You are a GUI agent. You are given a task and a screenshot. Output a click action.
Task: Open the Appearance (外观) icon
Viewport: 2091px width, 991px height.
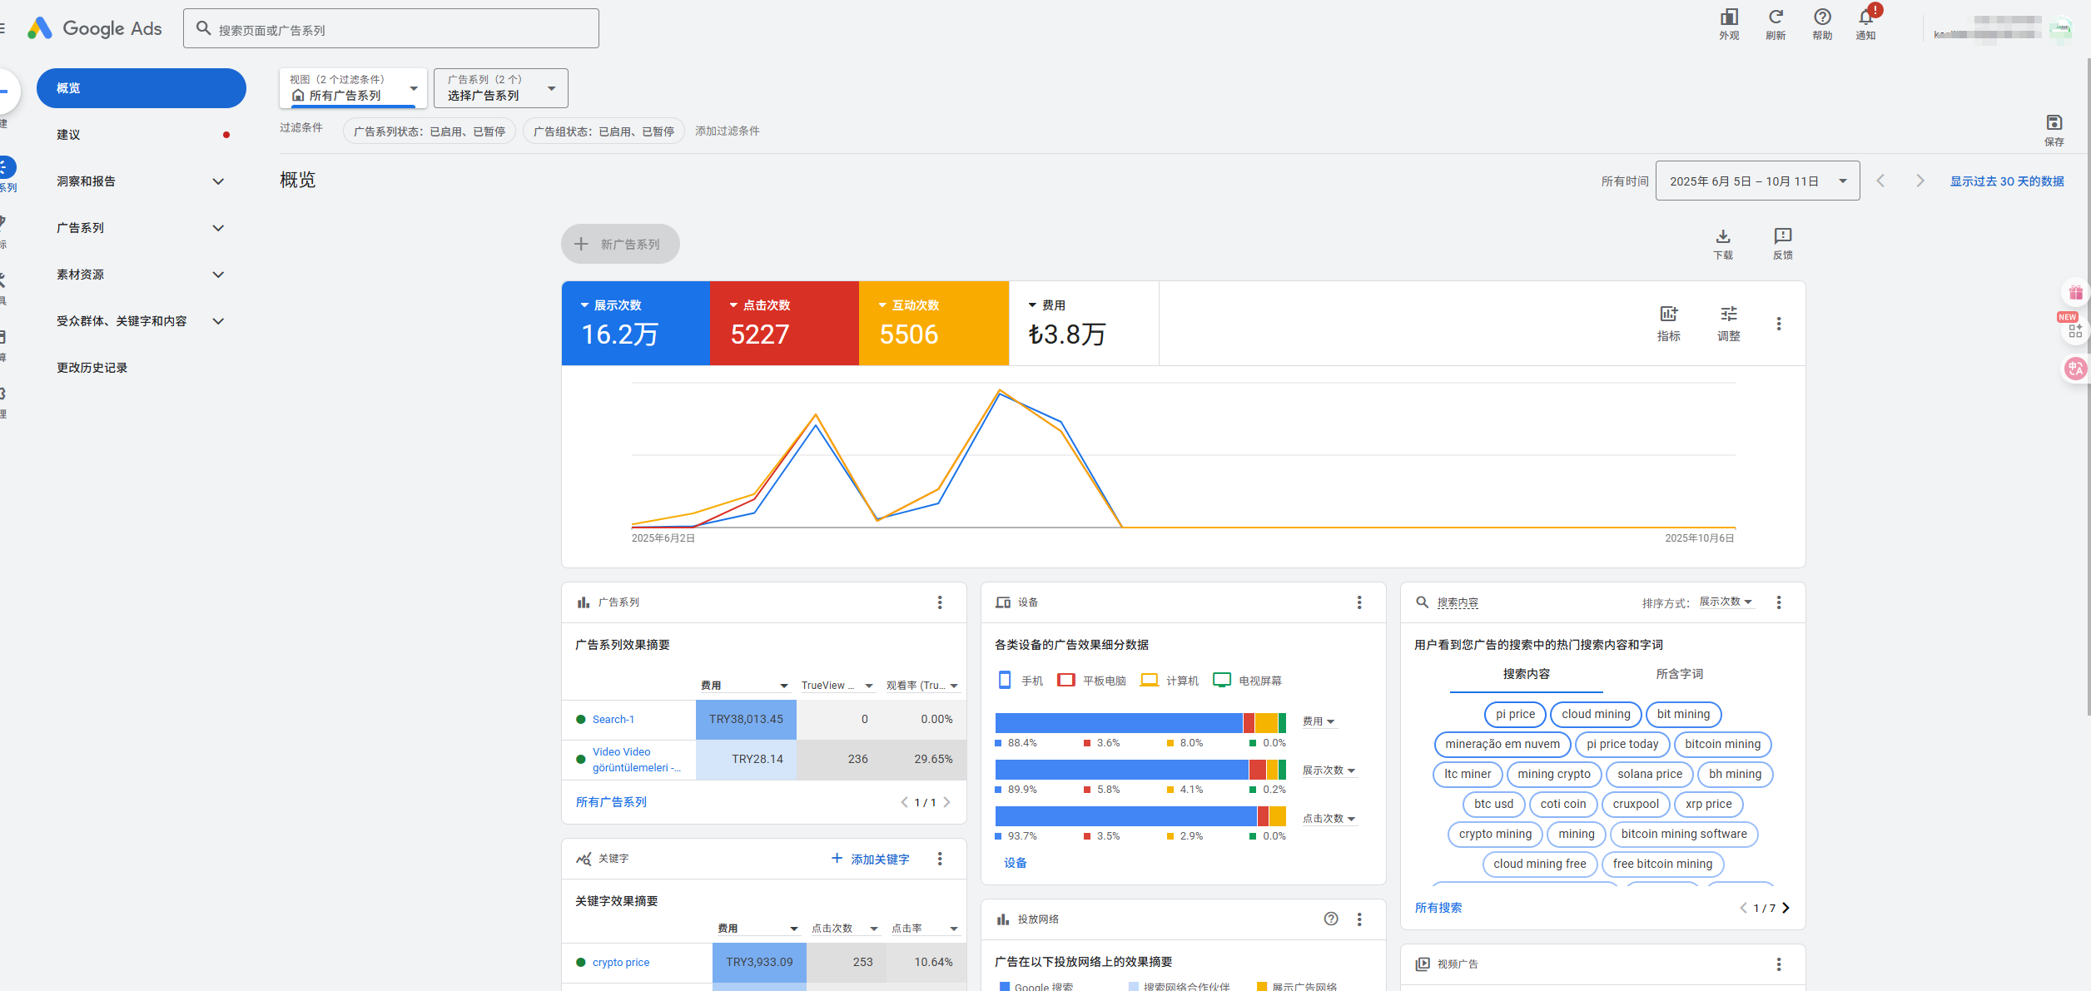(x=1729, y=18)
